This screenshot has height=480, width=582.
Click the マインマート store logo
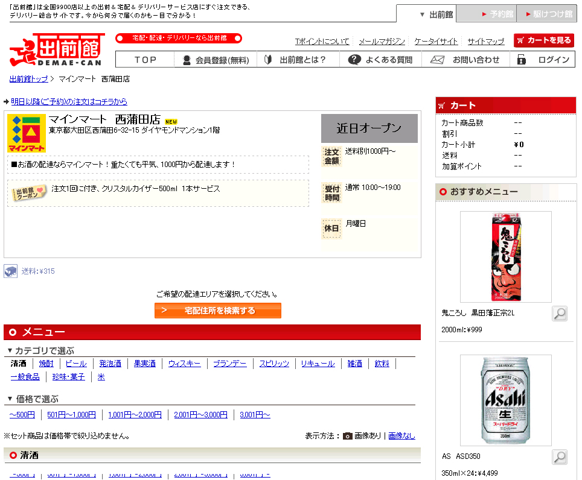[27, 133]
